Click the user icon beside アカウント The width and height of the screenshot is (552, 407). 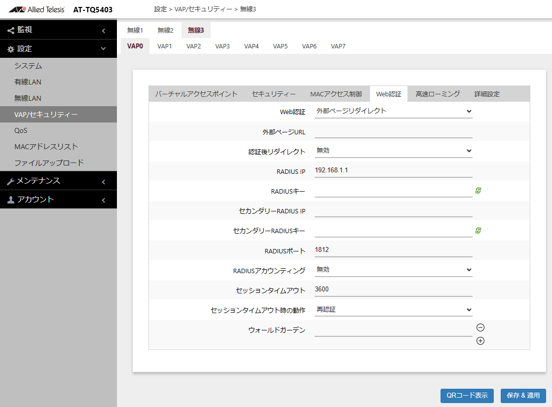(11, 200)
